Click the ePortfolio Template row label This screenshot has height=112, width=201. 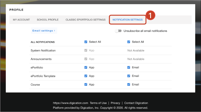43,76
